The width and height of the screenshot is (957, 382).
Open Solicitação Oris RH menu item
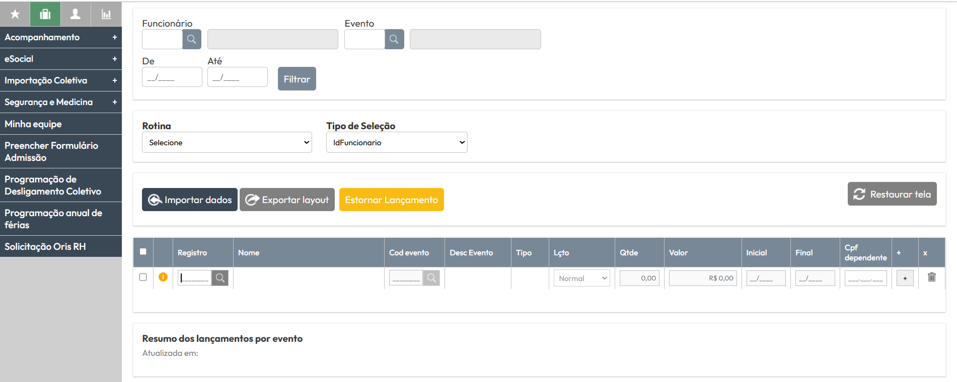point(61,246)
